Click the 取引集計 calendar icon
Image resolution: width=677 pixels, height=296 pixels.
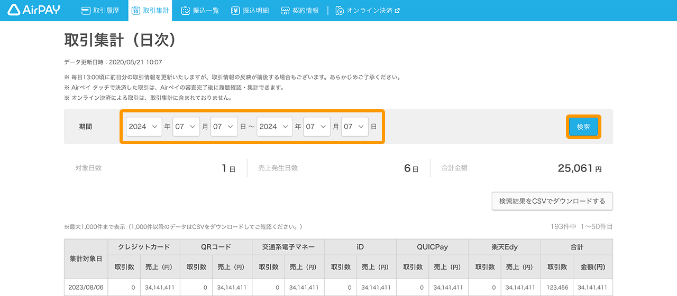click(x=136, y=11)
